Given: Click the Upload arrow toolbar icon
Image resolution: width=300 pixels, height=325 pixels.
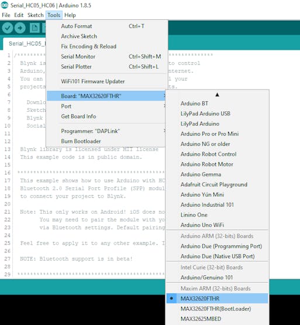Looking at the screenshot, I should [x=20, y=28].
